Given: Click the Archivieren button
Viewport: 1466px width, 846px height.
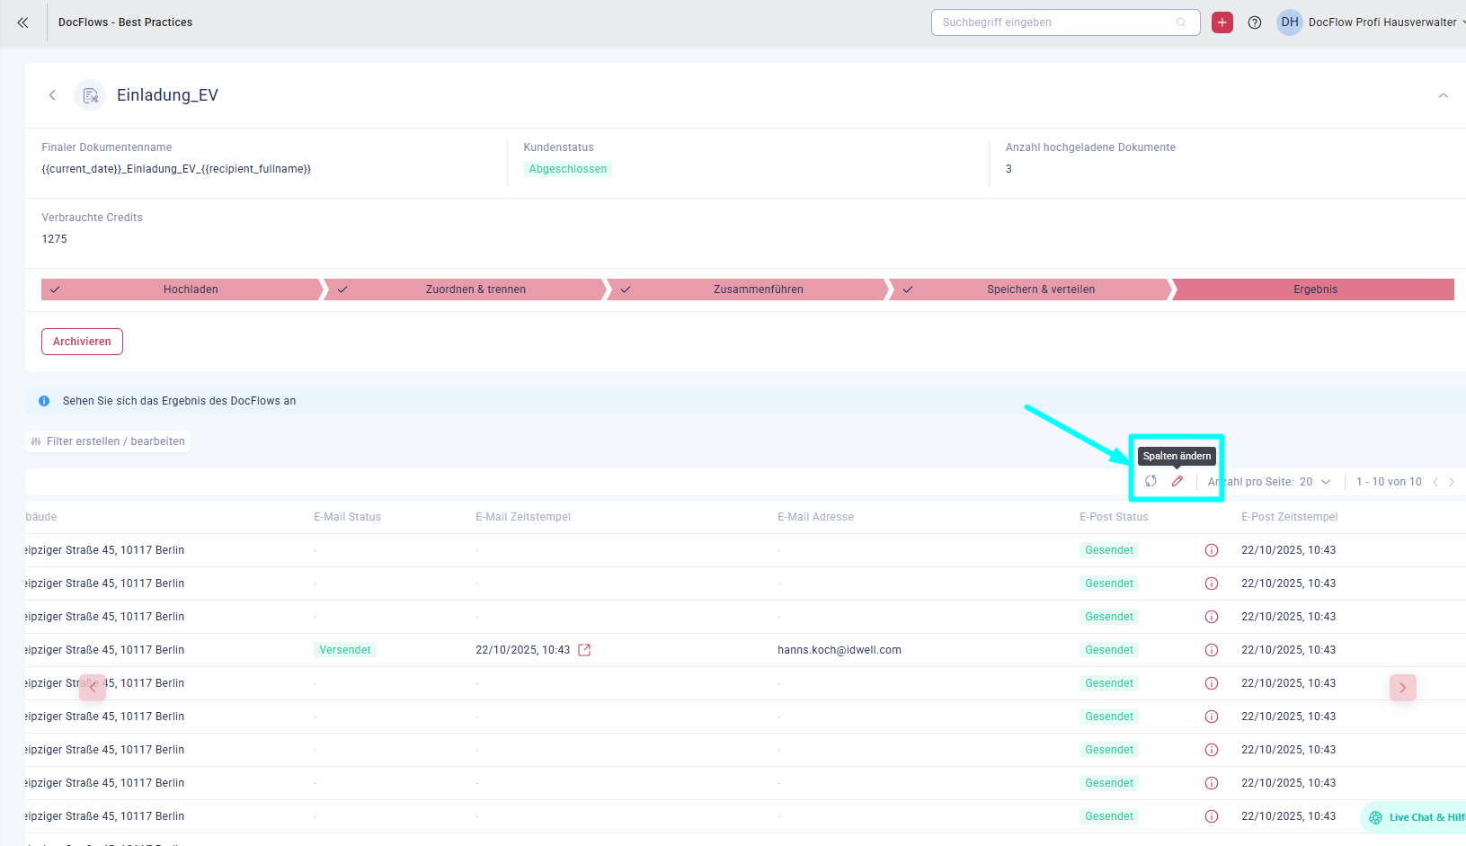Looking at the screenshot, I should tap(82, 342).
